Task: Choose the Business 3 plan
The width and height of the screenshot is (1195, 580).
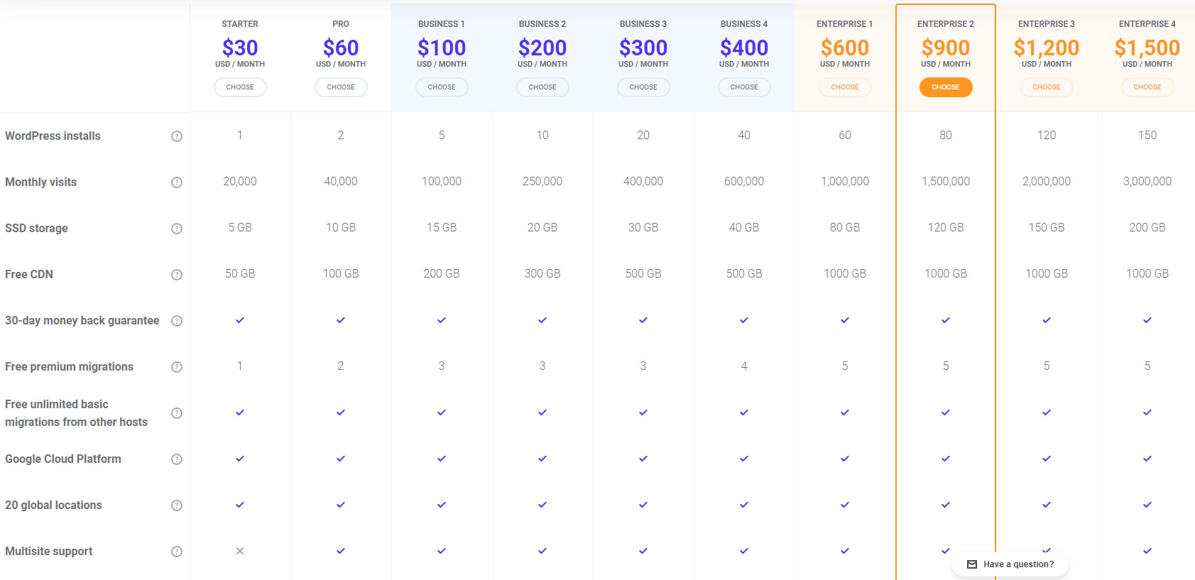Action: pyautogui.click(x=643, y=87)
